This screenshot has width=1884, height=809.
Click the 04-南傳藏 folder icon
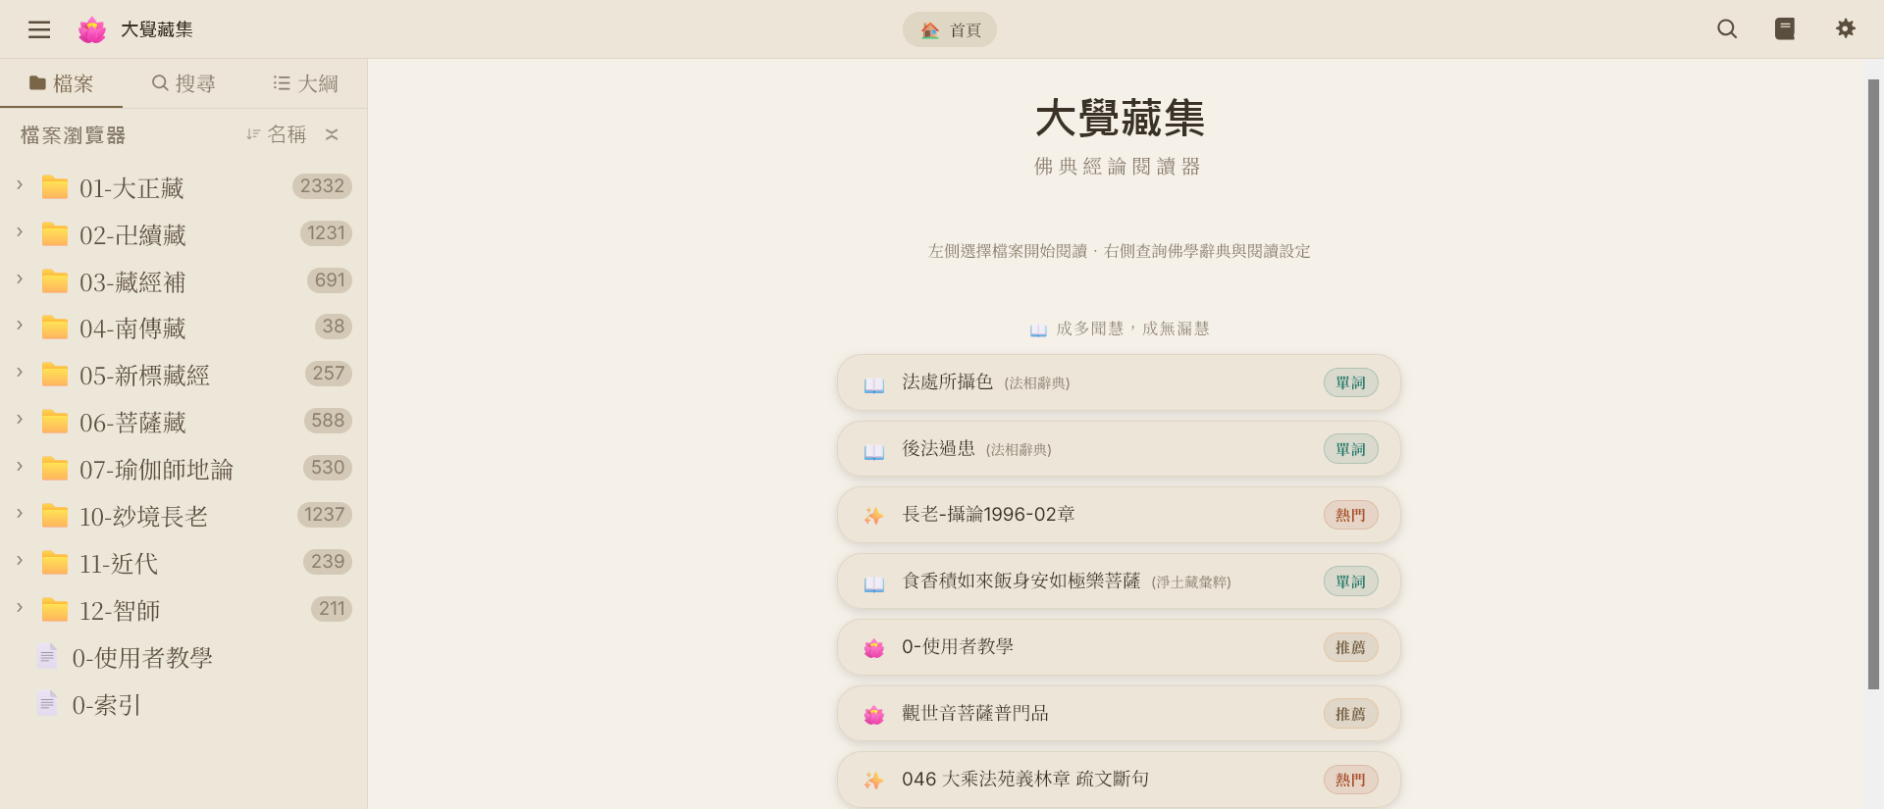point(55,327)
